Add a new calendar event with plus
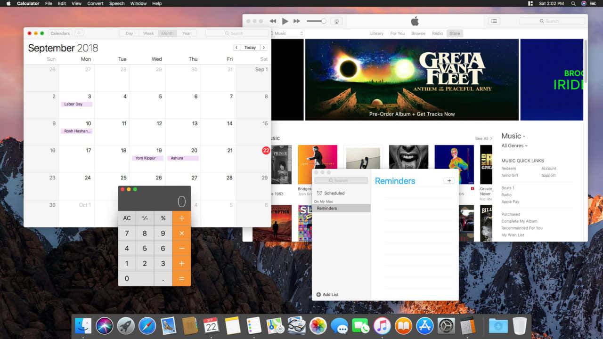This screenshot has width=603, height=339. (x=79, y=33)
